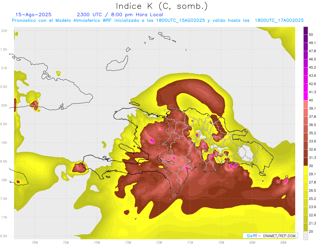Click the color bar value "29.1"
The height and width of the screenshot is (246, 318).
point(312,174)
